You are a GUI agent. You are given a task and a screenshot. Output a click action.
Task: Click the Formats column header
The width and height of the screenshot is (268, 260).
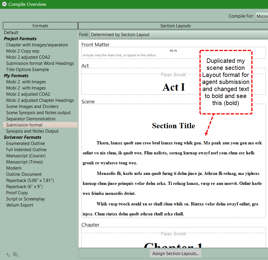tap(40, 26)
